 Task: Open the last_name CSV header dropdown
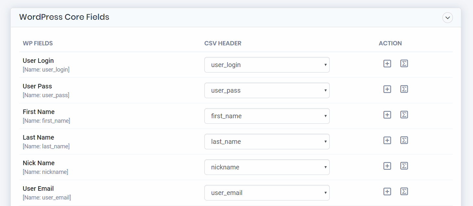tap(267, 142)
